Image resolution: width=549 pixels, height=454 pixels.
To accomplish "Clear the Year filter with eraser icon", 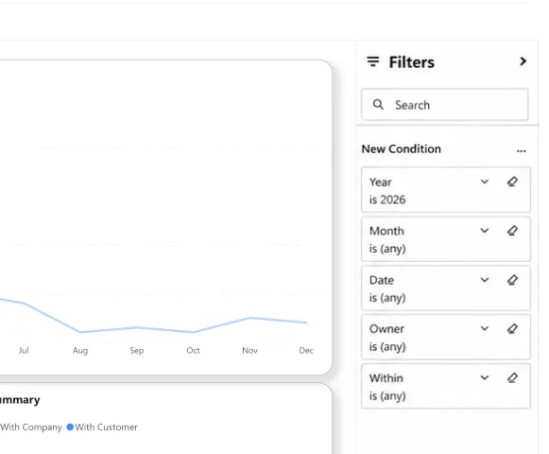I will [x=512, y=182].
